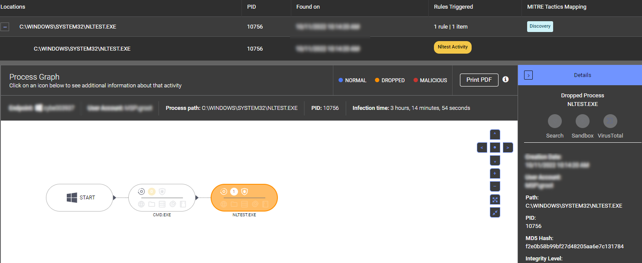Click the Print PDF button
This screenshot has width=642, height=263.
tap(479, 80)
